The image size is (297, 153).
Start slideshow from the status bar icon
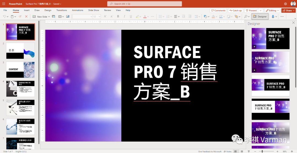tap(249, 151)
